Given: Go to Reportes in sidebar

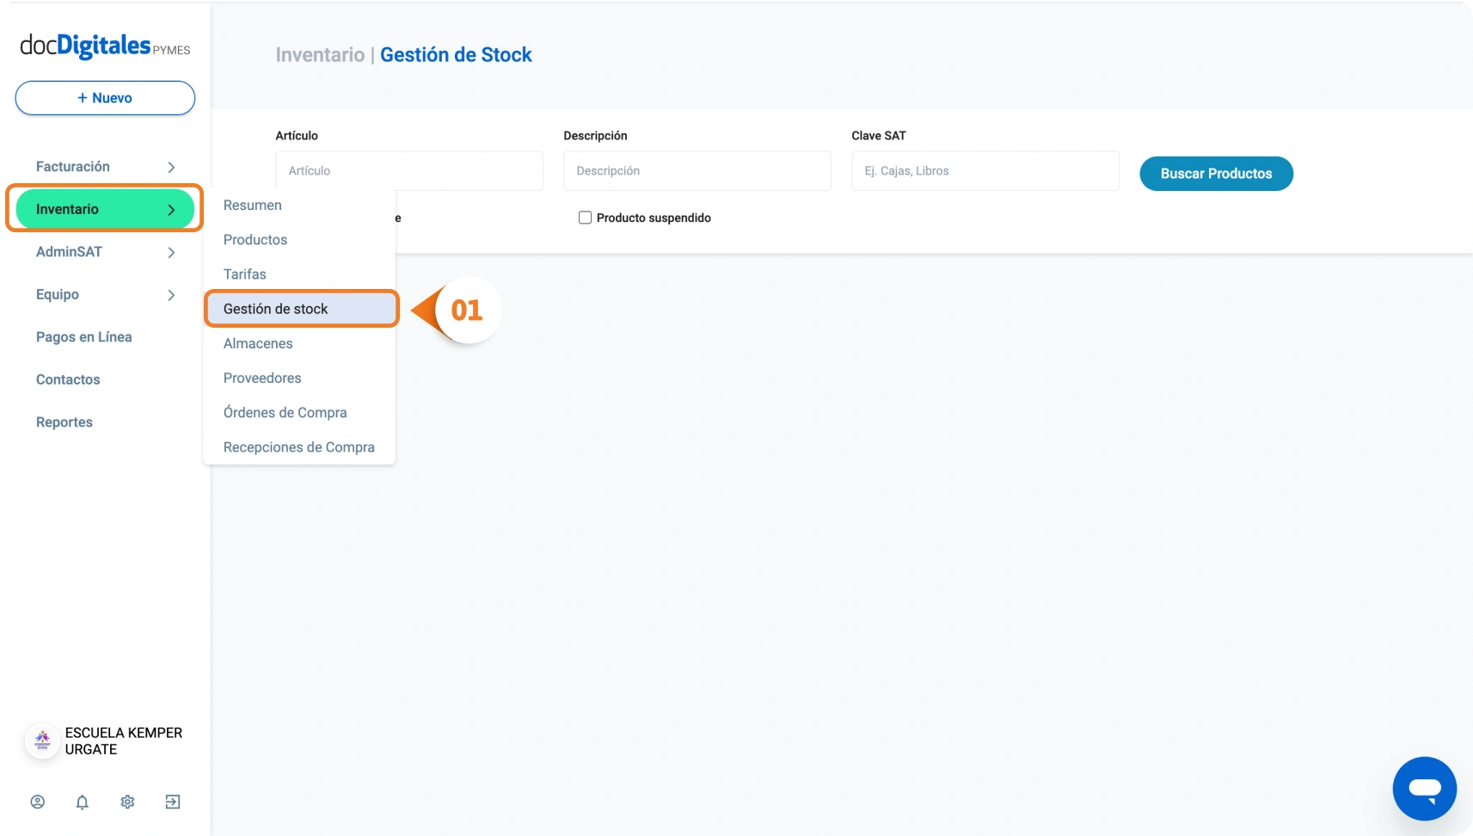Looking at the screenshot, I should (x=64, y=422).
